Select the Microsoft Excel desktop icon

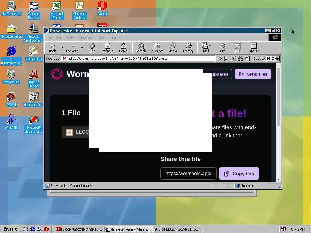pos(56,10)
